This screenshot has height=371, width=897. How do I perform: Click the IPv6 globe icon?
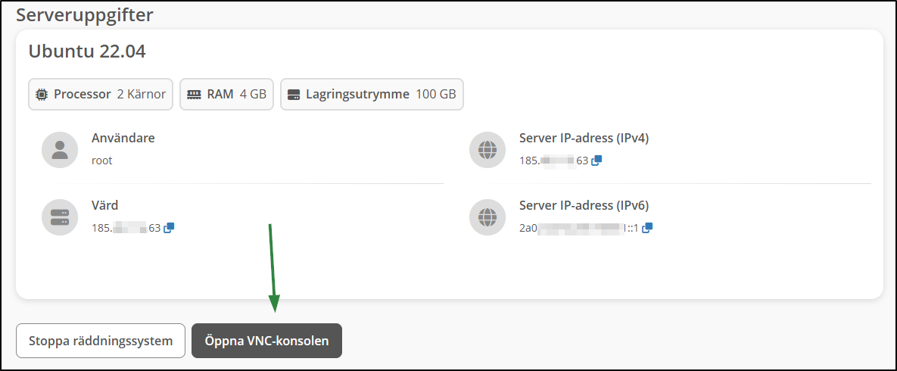pos(487,217)
